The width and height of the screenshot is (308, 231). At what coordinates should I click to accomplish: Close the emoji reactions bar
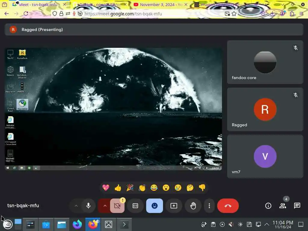[x=154, y=206]
